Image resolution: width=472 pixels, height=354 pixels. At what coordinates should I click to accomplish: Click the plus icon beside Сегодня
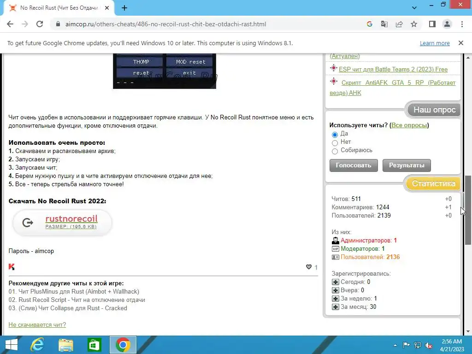336,282
